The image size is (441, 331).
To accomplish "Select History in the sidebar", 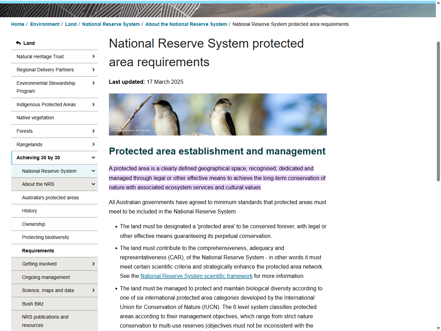I will (29, 211).
